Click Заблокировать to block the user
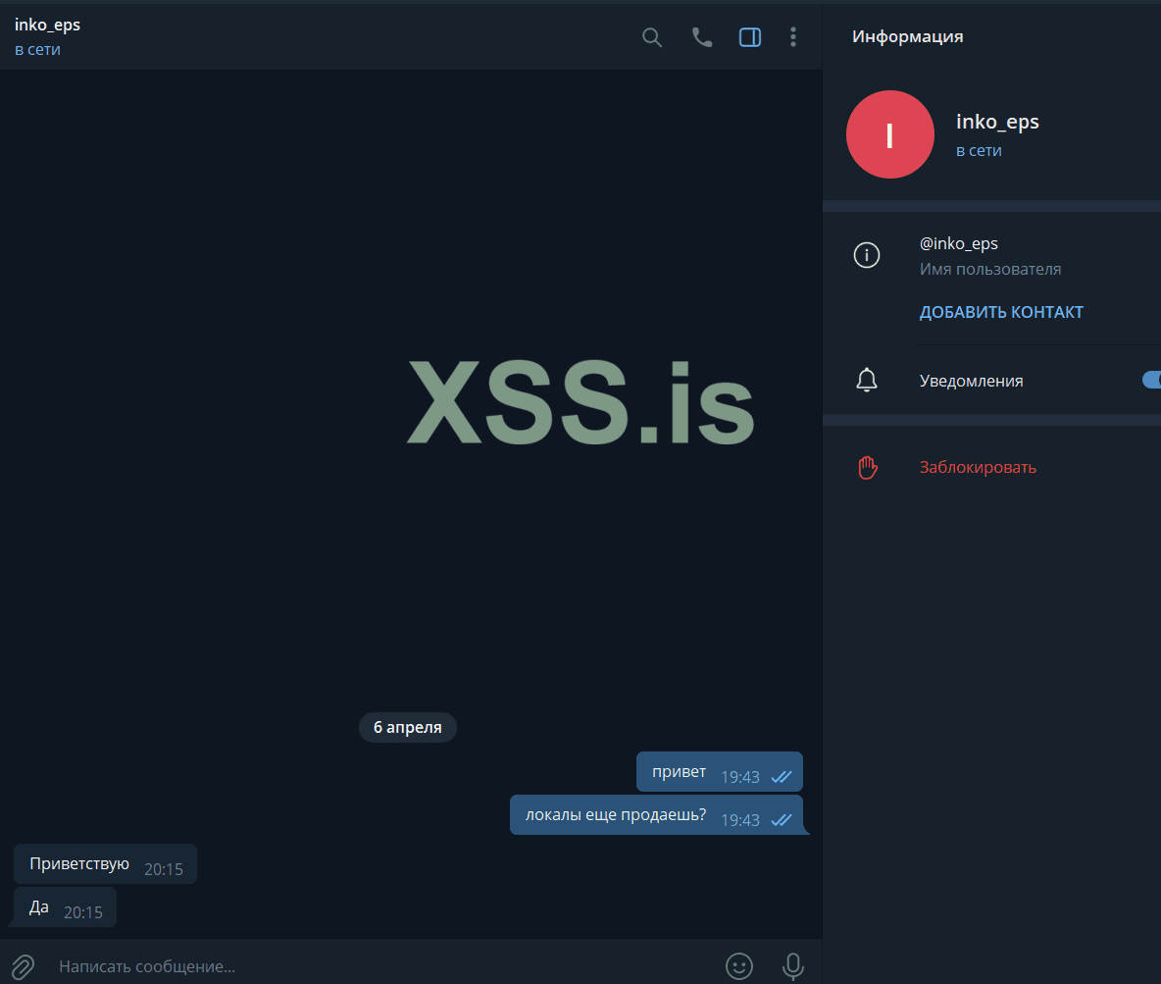1161x984 pixels. pyautogui.click(x=978, y=468)
